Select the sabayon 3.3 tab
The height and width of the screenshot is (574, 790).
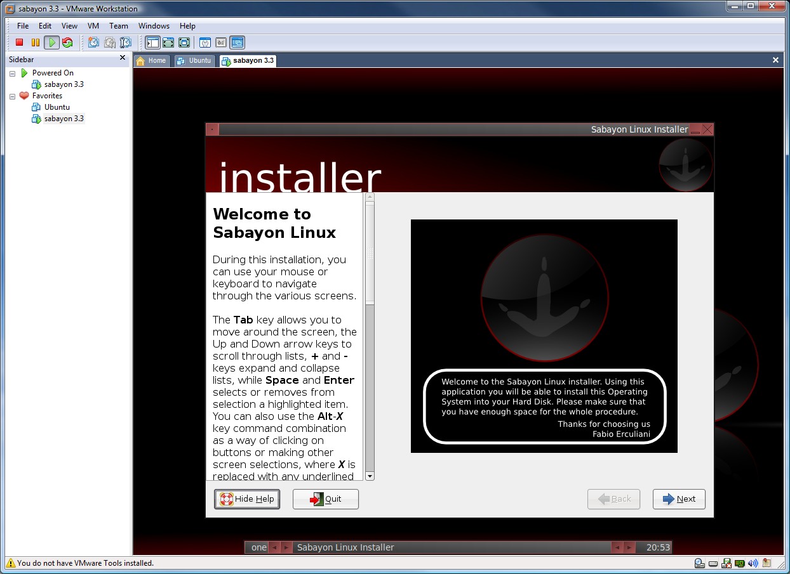(248, 61)
